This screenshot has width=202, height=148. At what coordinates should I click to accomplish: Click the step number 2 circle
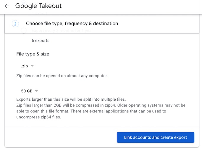click(x=15, y=24)
